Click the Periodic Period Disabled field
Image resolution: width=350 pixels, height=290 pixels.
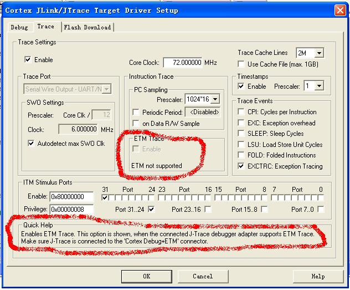203,112
